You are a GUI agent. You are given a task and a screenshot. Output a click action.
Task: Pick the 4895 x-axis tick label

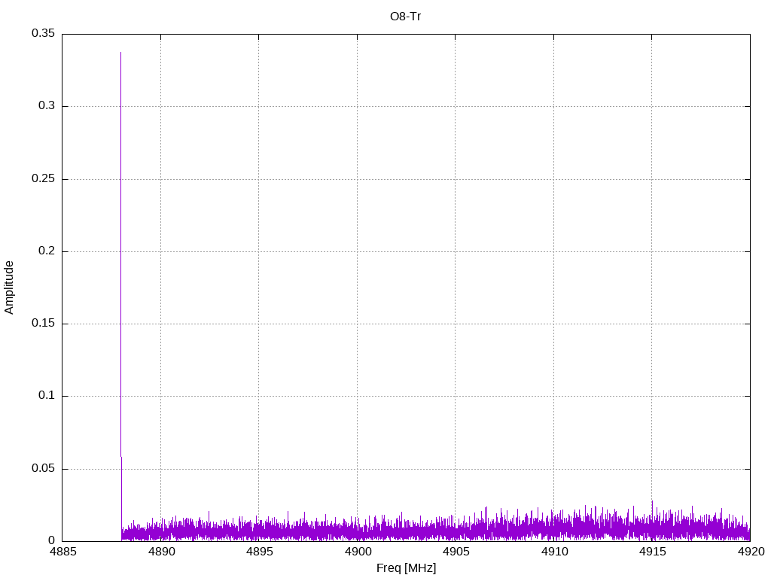(x=259, y=552)
